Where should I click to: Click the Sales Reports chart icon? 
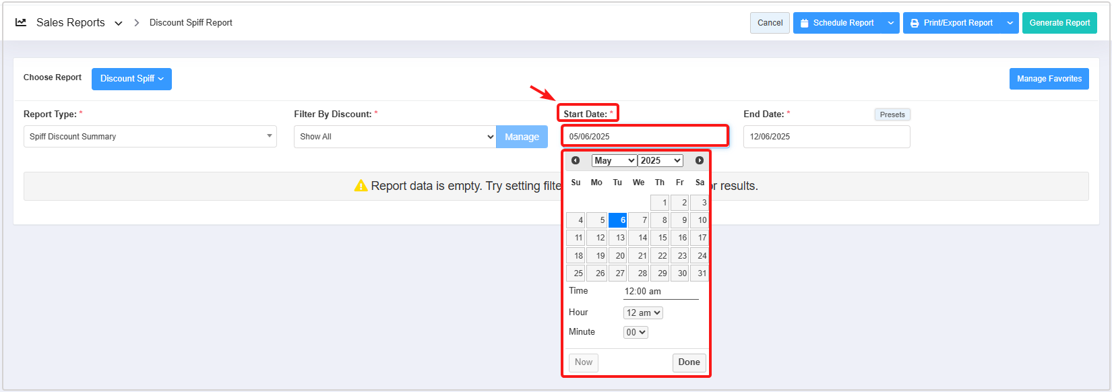point(21,22)
